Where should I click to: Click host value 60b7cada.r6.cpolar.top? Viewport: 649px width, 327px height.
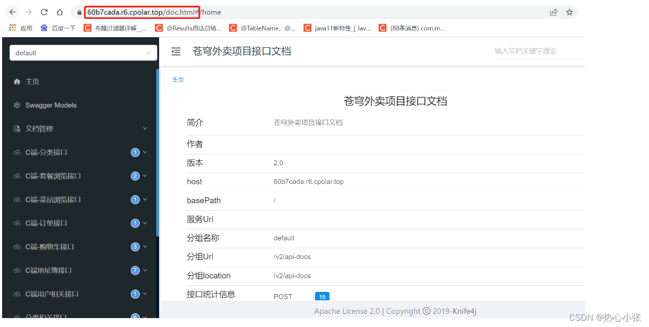(x=309, y=182)
